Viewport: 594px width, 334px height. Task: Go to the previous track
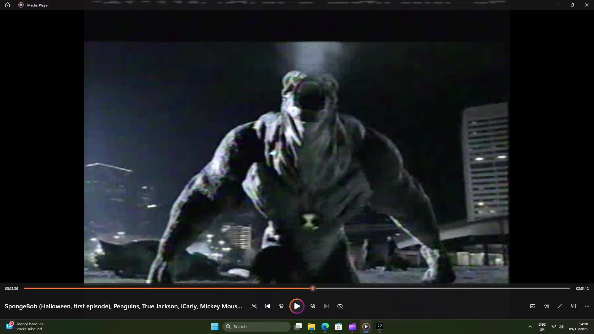268,306
